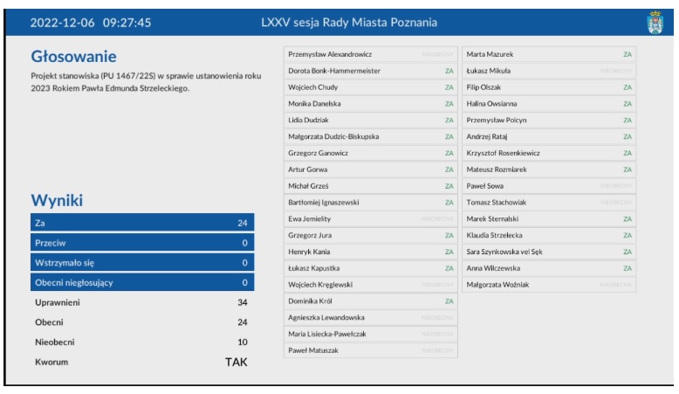Select the Przeciw results bar

141,243
